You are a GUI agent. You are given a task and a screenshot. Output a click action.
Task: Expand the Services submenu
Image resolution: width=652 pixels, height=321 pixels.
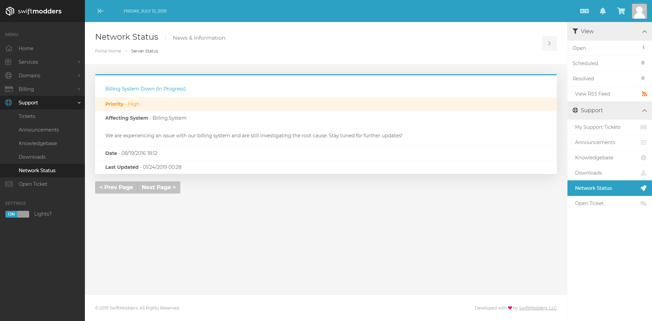(x=79, y=62)
